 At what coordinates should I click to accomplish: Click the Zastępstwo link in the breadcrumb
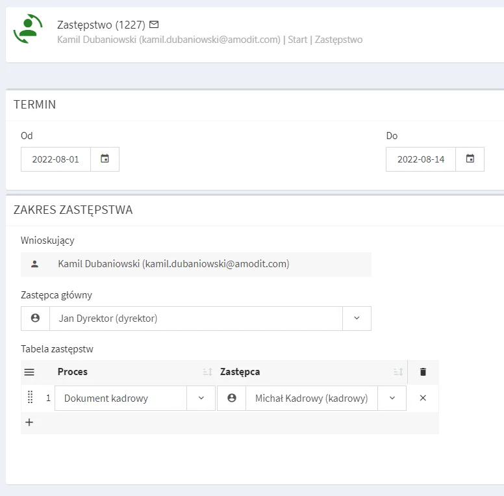[x=338, y=40]
